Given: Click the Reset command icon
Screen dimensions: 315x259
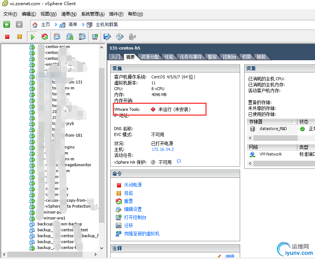Looking at the screenshot, I should pos(119,201).
